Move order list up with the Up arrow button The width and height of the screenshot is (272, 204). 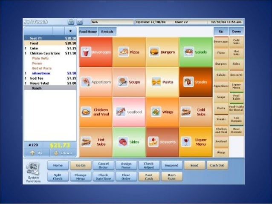37,153
